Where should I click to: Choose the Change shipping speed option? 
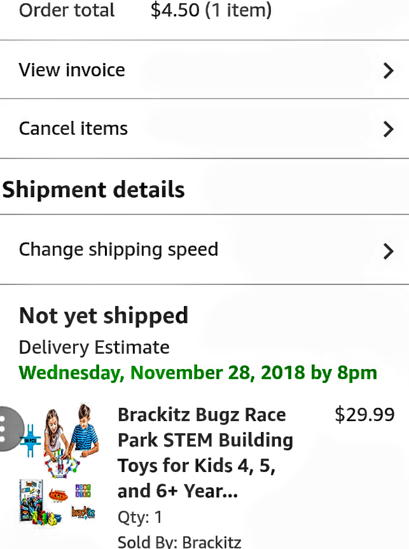tap(118, 249)
